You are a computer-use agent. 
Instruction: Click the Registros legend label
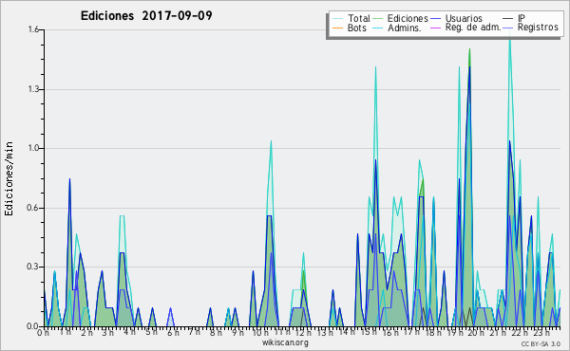(538, 28)
